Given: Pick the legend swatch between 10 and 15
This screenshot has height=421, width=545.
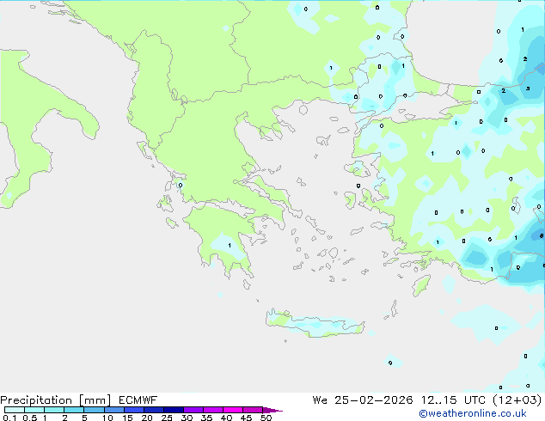Looking at the screenshot, I should pos(114,410).
